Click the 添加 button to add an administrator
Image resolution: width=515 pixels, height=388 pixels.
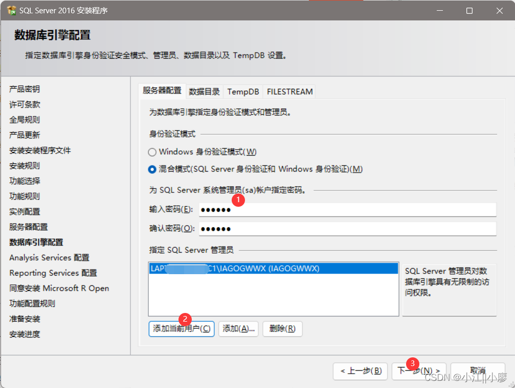point(238,329)
